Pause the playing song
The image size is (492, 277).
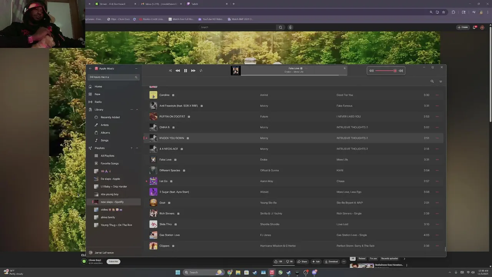pyautogui.click(x=185, y=71)
